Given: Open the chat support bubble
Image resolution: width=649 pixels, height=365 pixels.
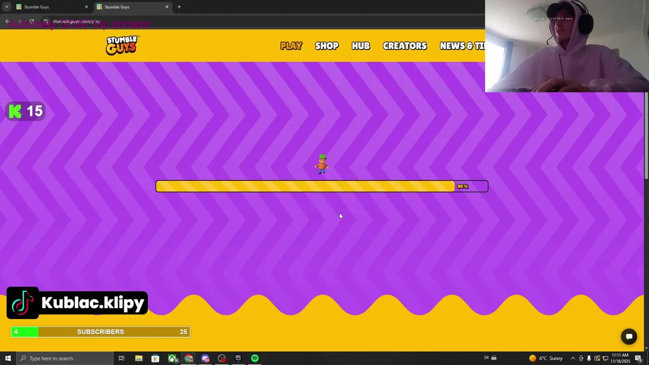Looking at the screenshot, I should [629, 337].
